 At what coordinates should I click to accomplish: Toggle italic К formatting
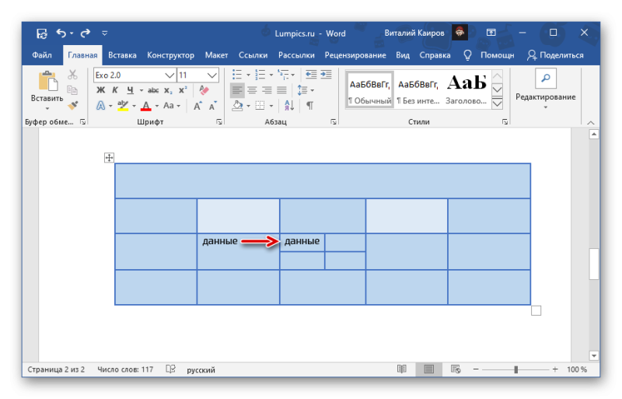tap(115, 90)
